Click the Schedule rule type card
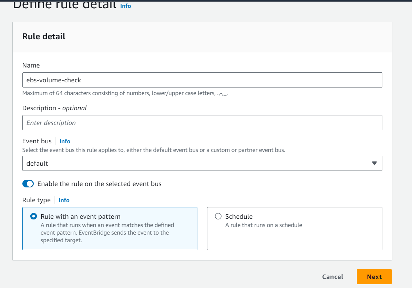The height and width of the screenshot is (288, 412). [295, 229]
